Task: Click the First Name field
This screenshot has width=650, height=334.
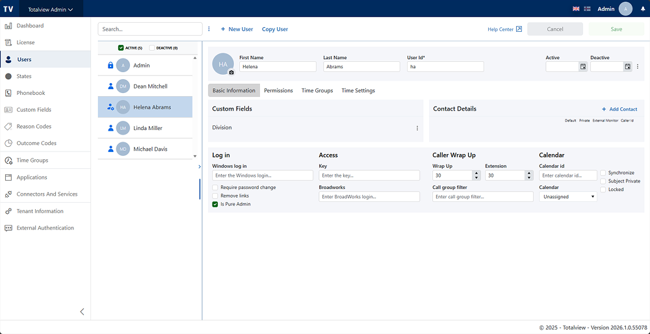Action: pos(278,67)
